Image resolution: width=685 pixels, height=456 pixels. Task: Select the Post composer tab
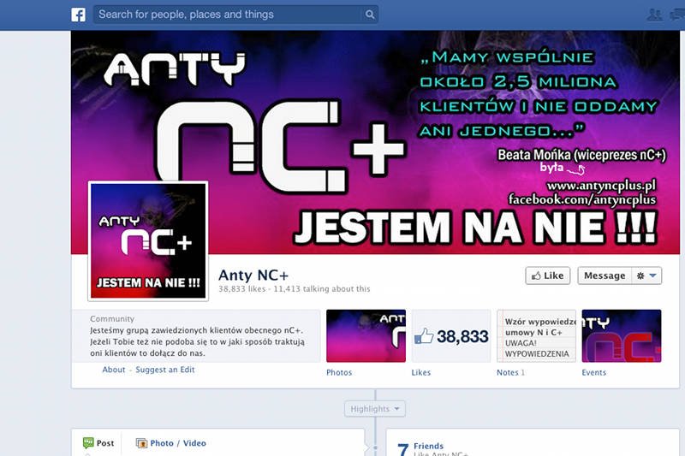pos(98,443)
